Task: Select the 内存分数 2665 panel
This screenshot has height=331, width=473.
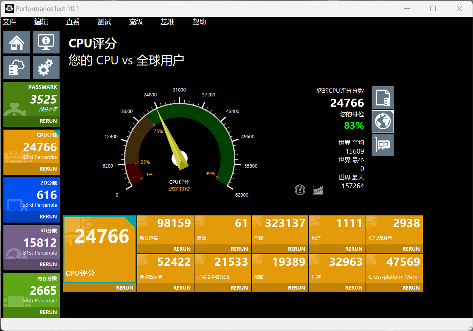Action: 32,290
